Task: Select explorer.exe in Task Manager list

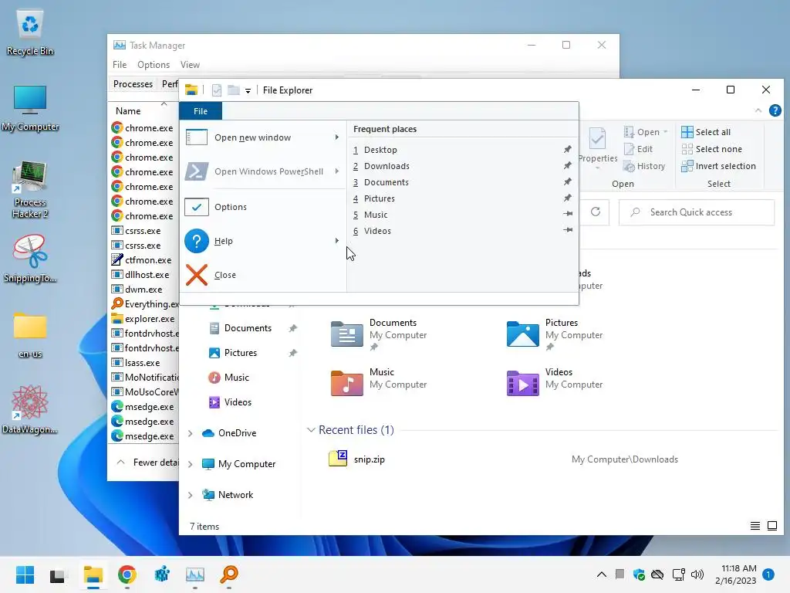Action: (143, 319)
